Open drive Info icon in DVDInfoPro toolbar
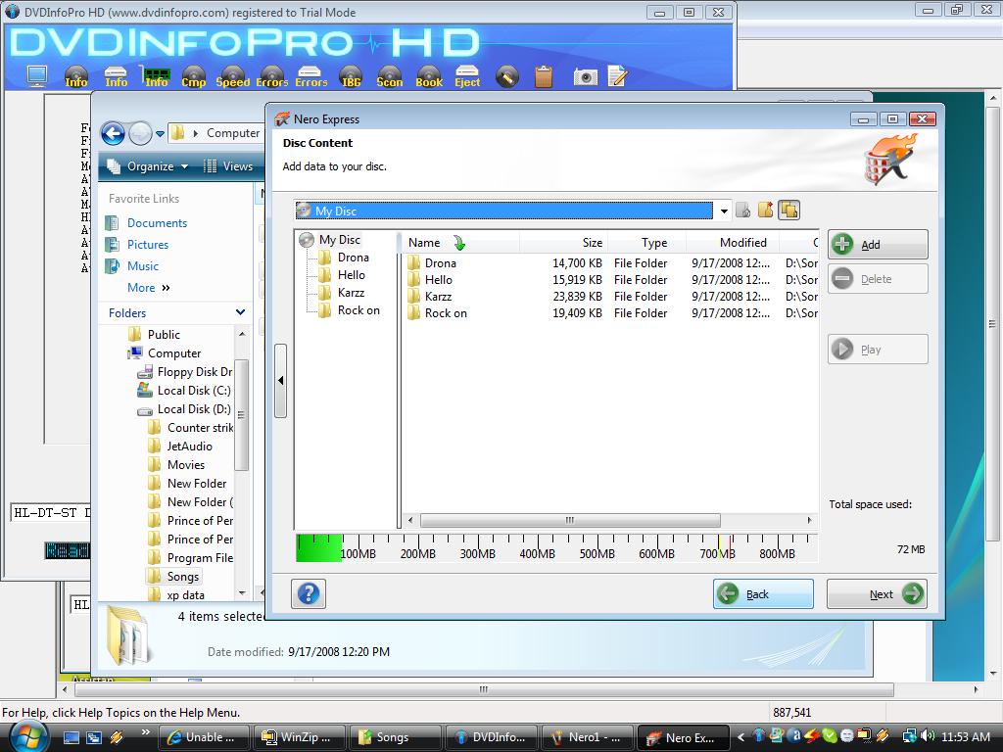The width and height of the screenshot is (1003, 752). [116, 76]
